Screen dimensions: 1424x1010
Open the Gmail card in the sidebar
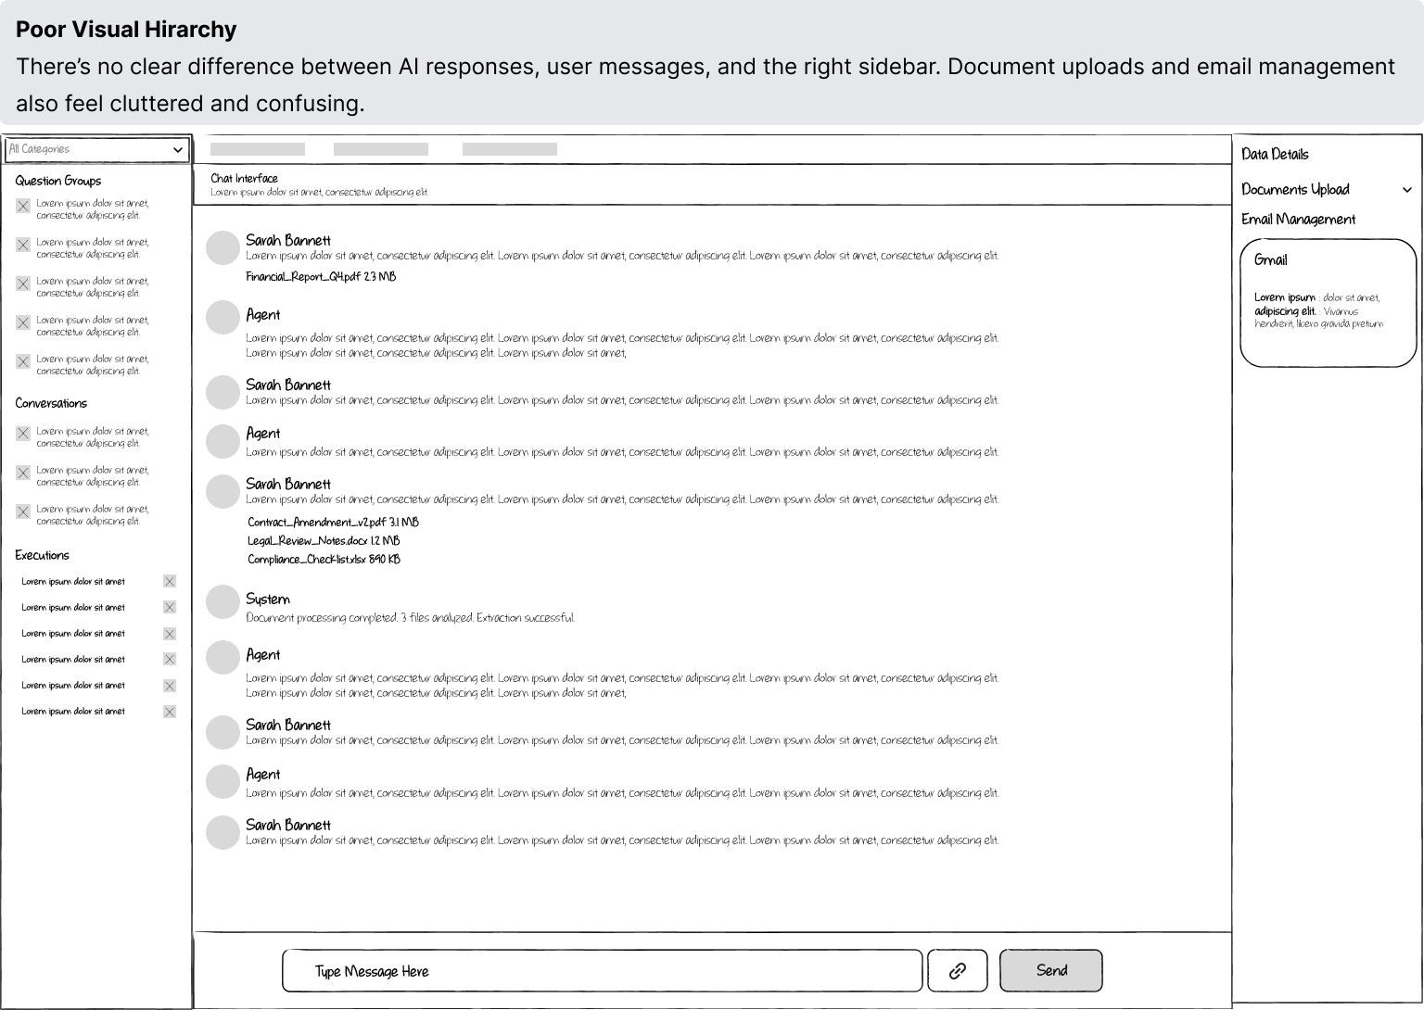[1328, 302]
